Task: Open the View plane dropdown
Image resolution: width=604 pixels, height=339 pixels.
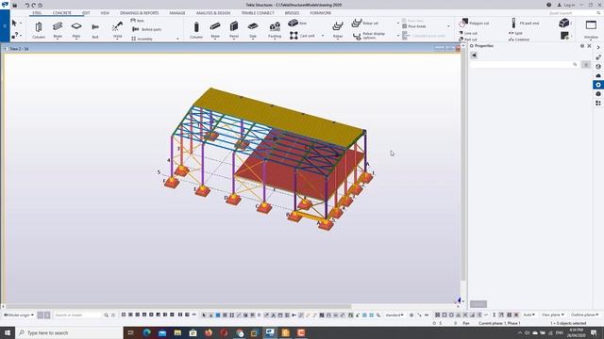Action: (553, 315)
